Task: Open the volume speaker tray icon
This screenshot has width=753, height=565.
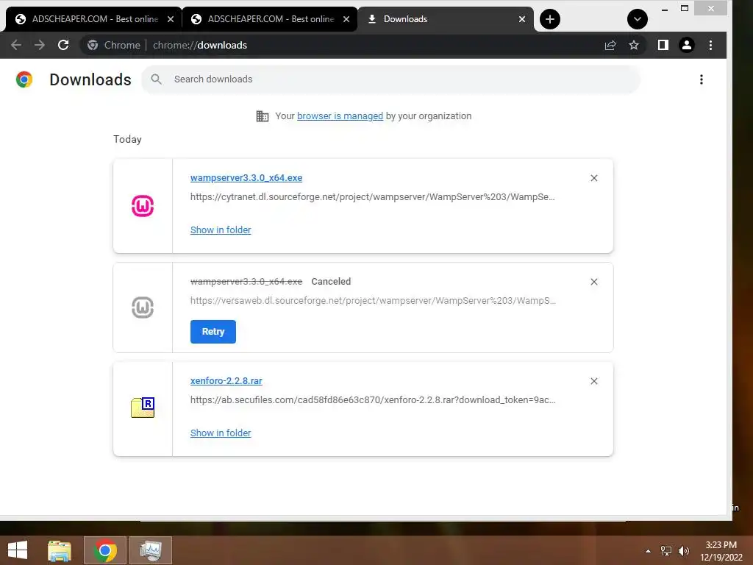Action: (x=684, y=551)
